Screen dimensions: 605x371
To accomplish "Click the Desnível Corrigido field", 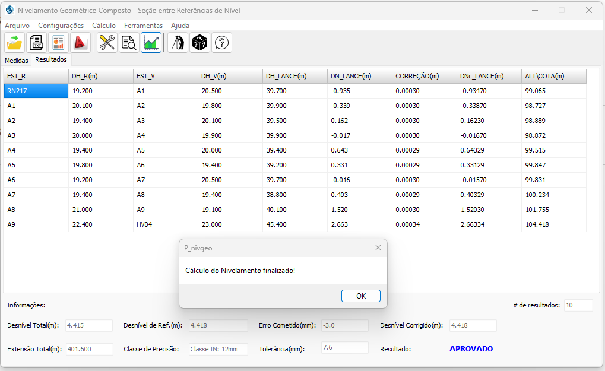I will point(473,325).
